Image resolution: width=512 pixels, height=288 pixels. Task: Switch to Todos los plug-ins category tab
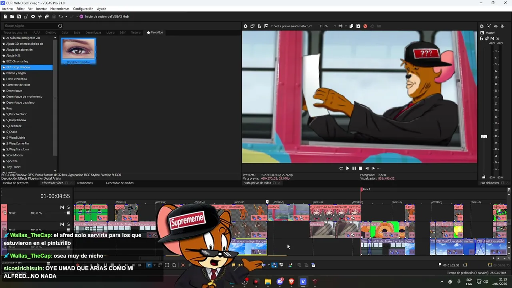(x=16, y=32)
